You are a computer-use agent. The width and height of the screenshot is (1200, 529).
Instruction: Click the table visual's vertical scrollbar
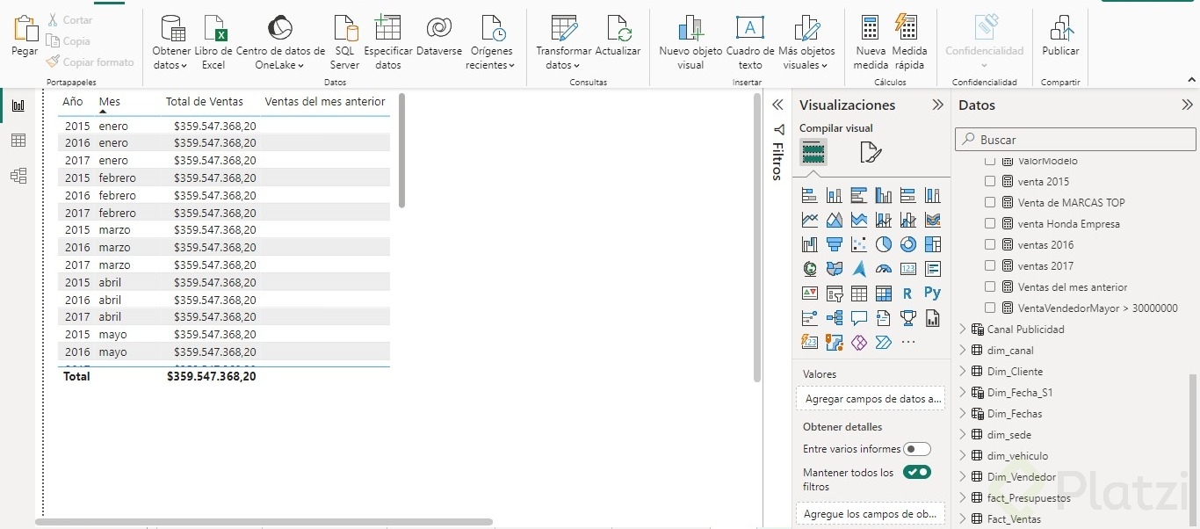[x=401, y=150]
